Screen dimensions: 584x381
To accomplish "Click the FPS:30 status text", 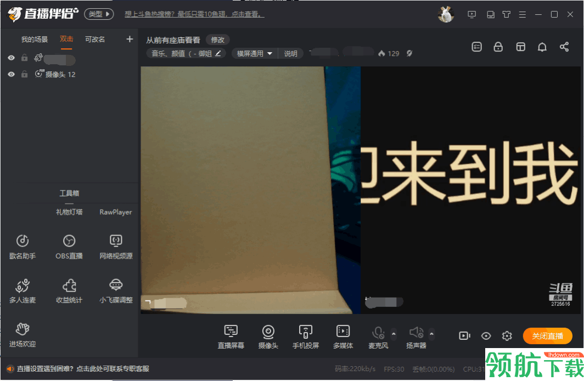I will [x=394, y=369].
